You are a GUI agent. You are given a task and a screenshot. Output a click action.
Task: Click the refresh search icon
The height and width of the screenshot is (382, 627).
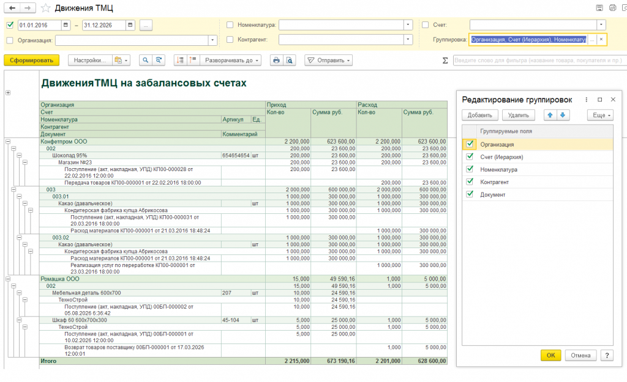click(159, 61)
